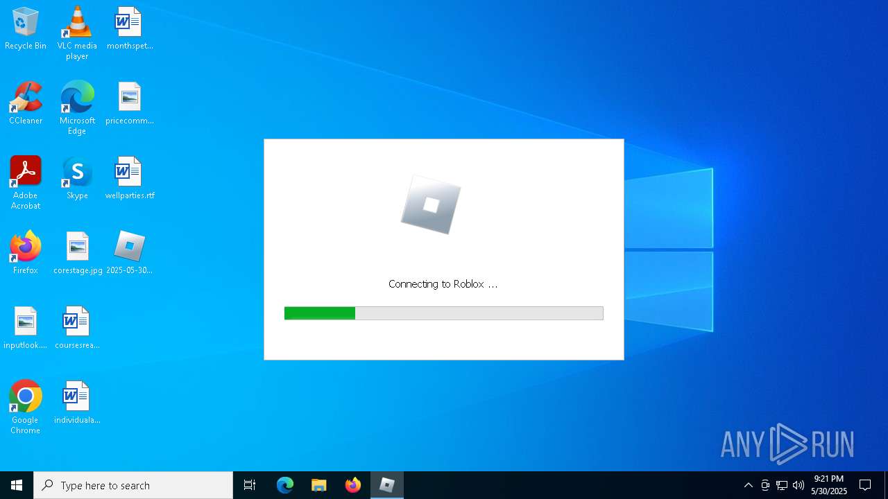Click the taskbar clock showing 9:21 PM
888x499 pixels.
pyautogui.click(x=829, y=485)
